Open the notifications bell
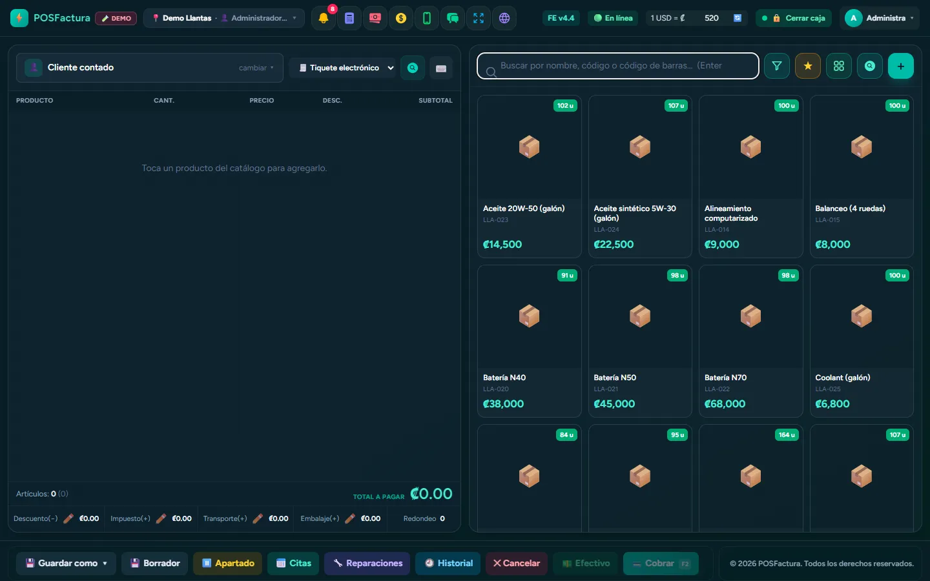 324,18
